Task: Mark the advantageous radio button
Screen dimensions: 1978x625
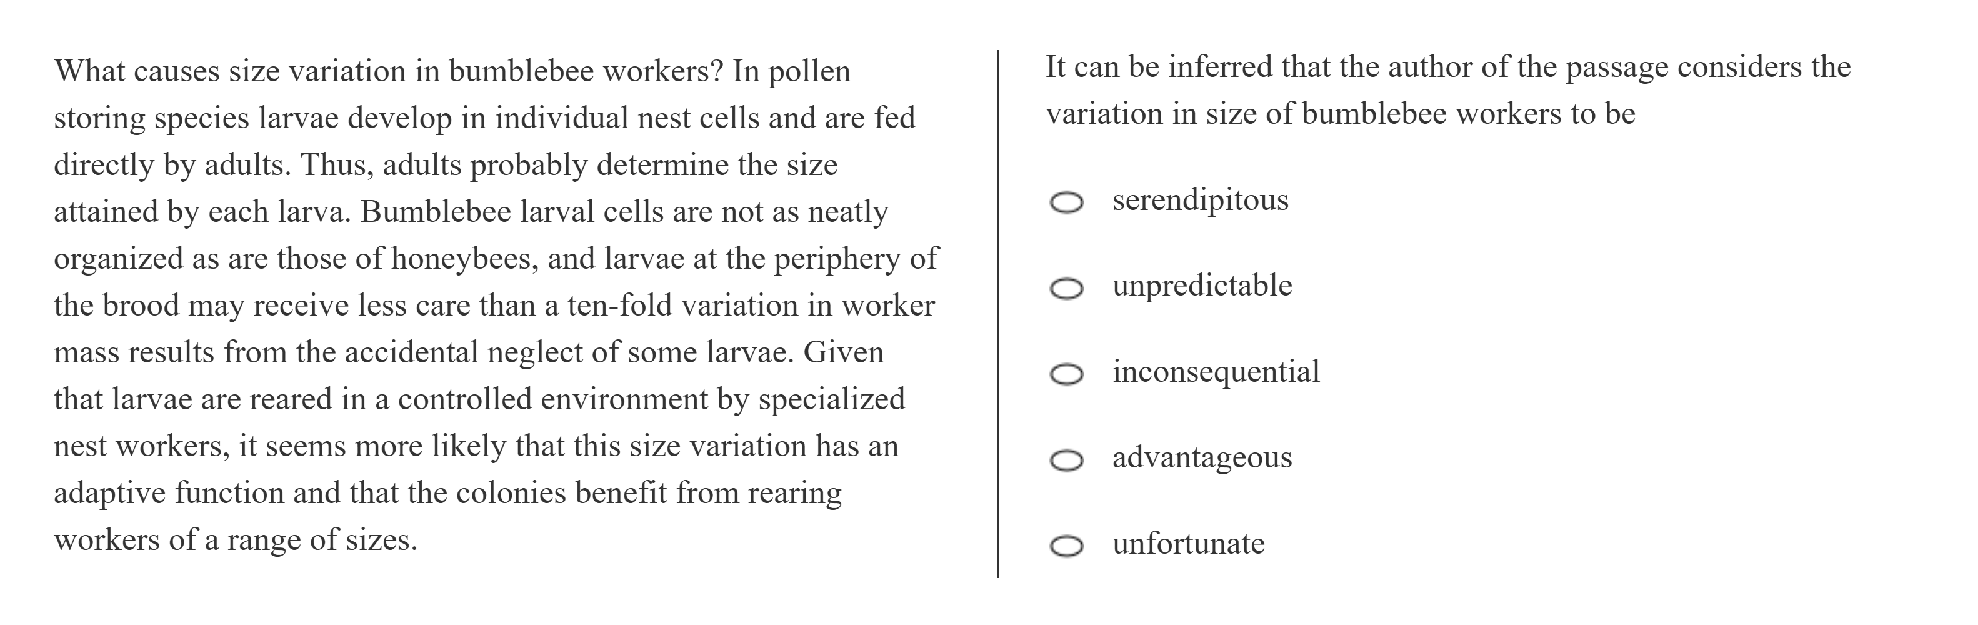Action: point(1067,461)
